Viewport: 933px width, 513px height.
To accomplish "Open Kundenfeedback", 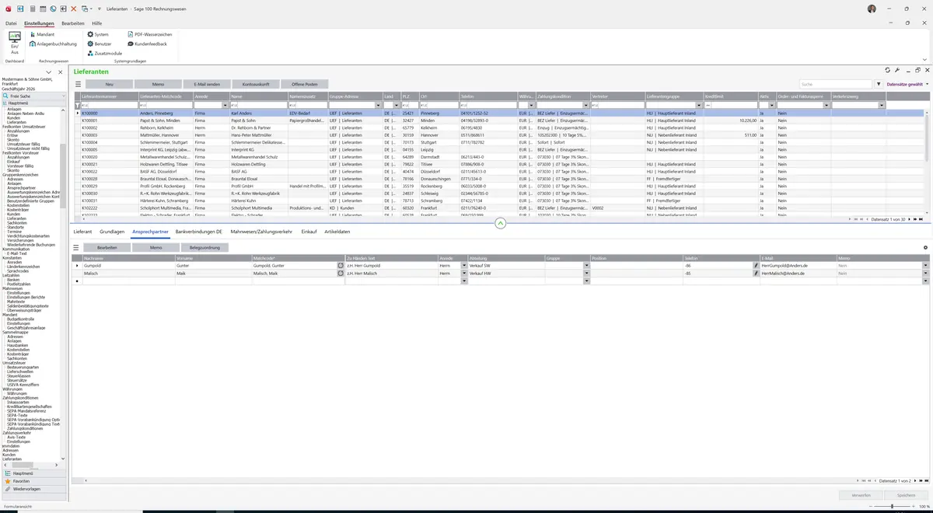I will click(148, 44).
